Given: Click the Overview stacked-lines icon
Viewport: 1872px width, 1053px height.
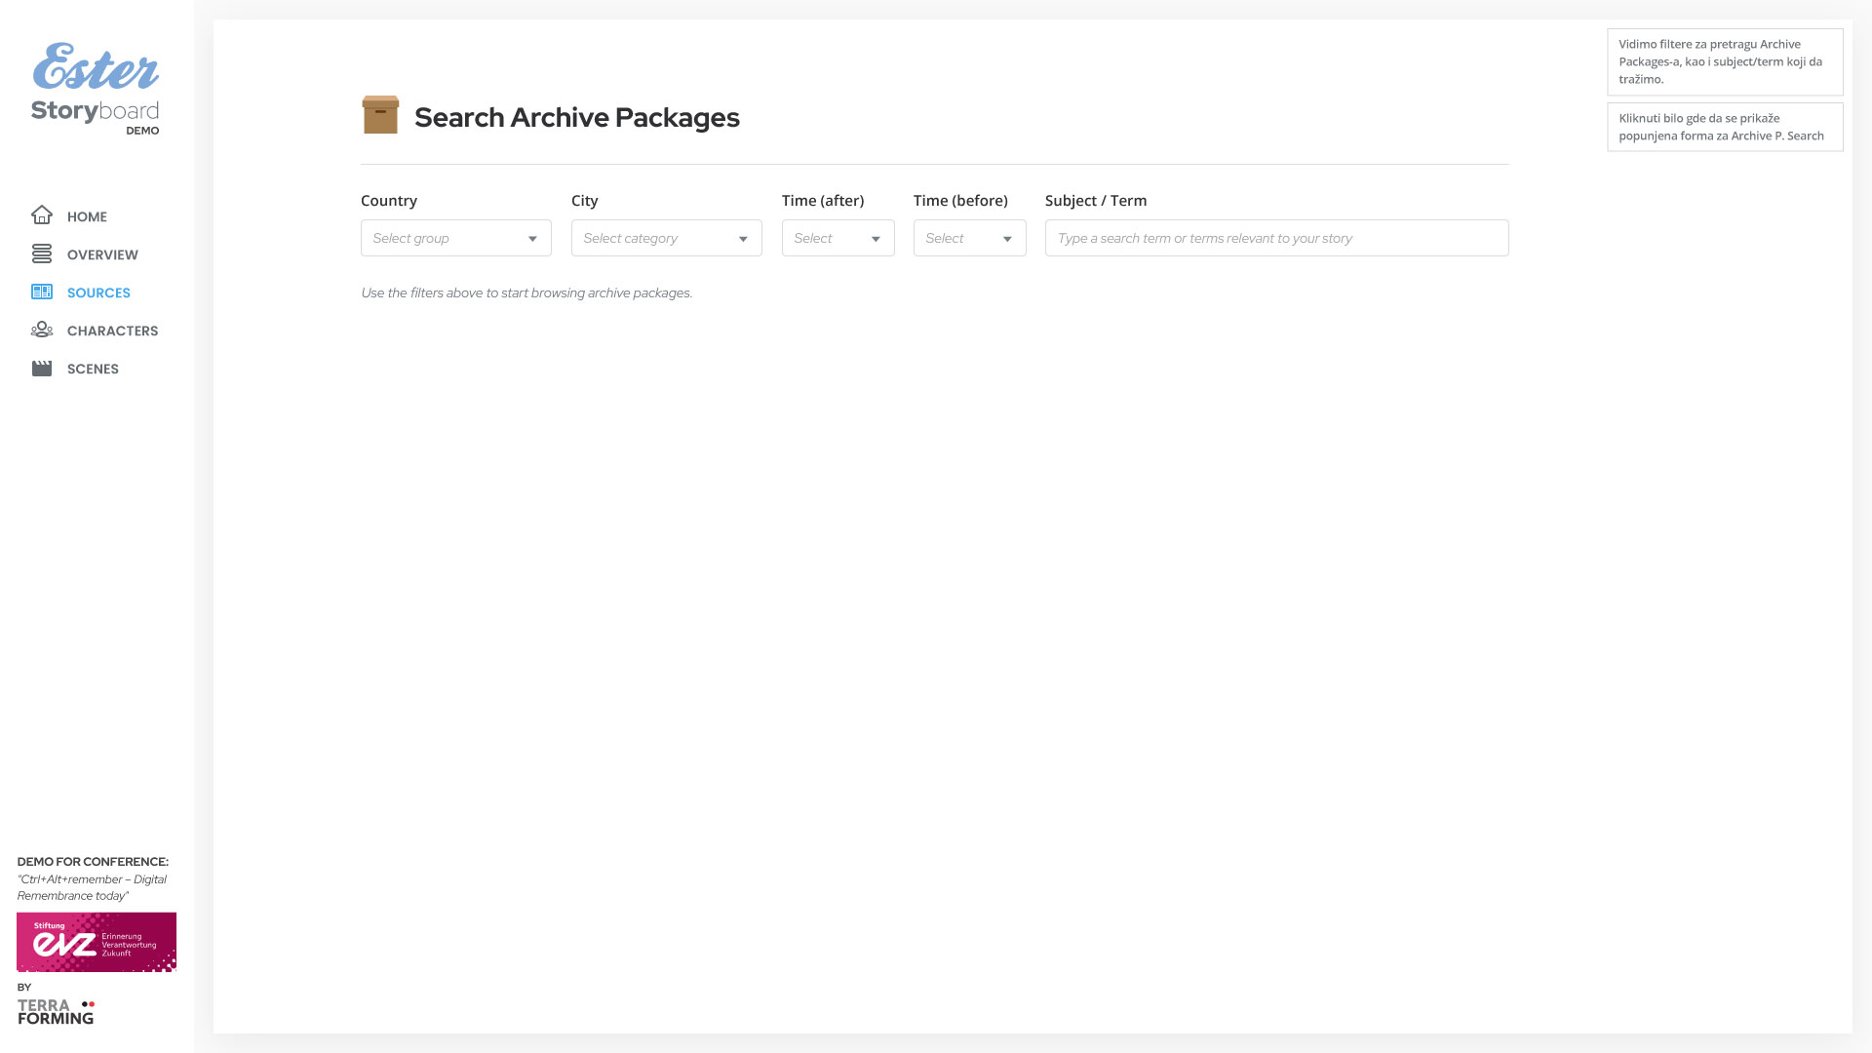Looking at the screenshot, I should [42, 253].
